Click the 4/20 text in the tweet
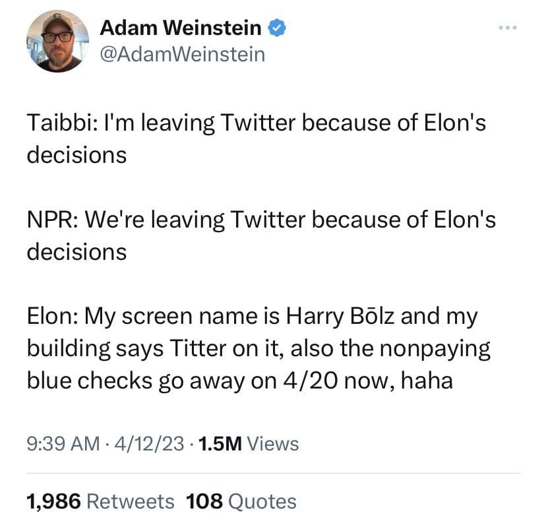The height and width of the screenshot is (527, 546). click(x=309, y=380)
